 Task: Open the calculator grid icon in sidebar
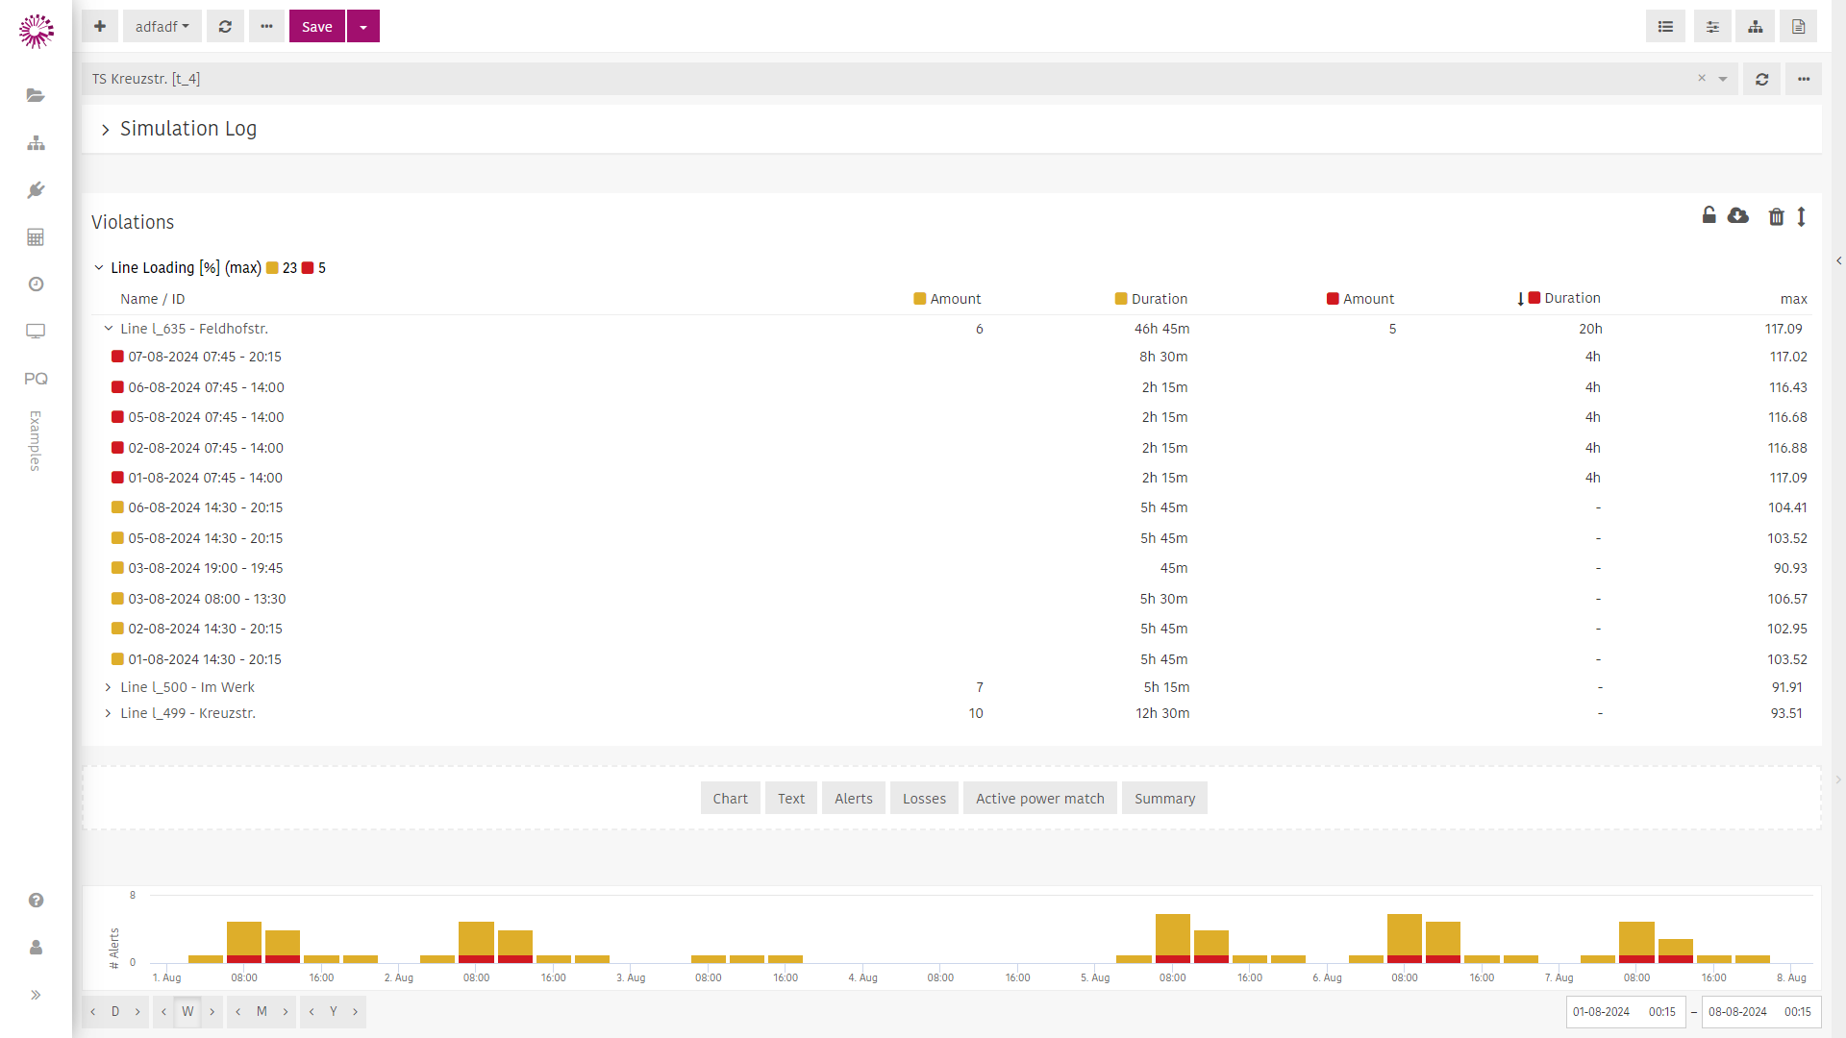36,236
